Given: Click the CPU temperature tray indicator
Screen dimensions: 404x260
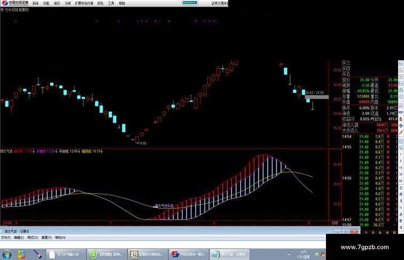Looking at the screenshot, I should click(x=303, y=254).
